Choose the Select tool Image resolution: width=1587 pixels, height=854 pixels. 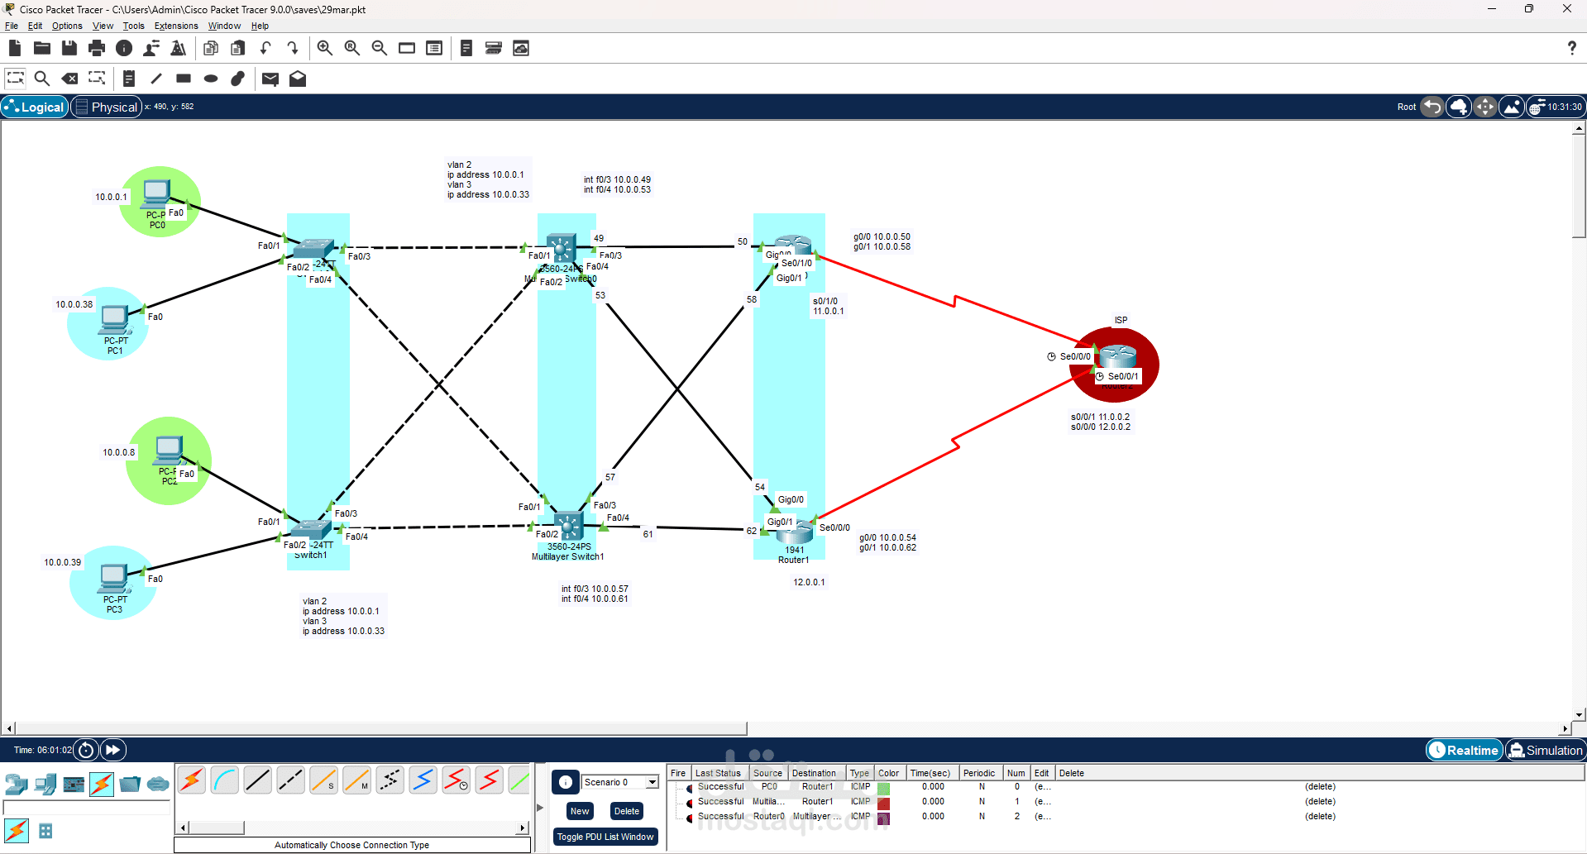pyautogui.click(x=16, y=79)
